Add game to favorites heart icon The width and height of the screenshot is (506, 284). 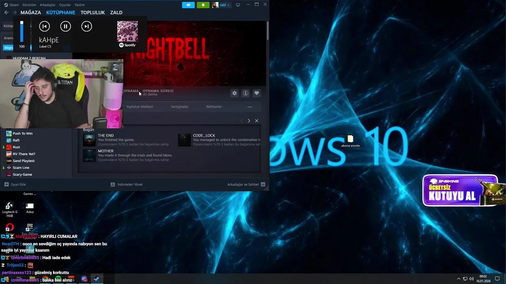pos(257,93)
